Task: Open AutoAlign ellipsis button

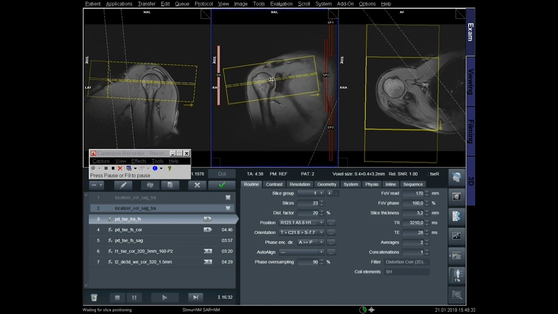Action: coord(331,252)
